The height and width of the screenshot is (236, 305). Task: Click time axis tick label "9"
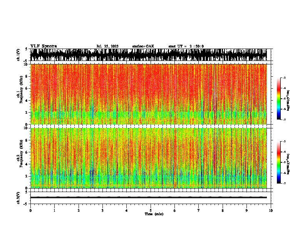click(x=246, y=211)
